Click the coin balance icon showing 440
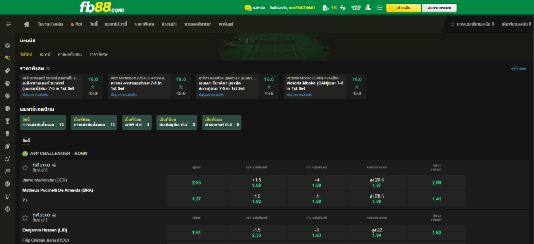The image size is (534, 244). pos(325,8)
